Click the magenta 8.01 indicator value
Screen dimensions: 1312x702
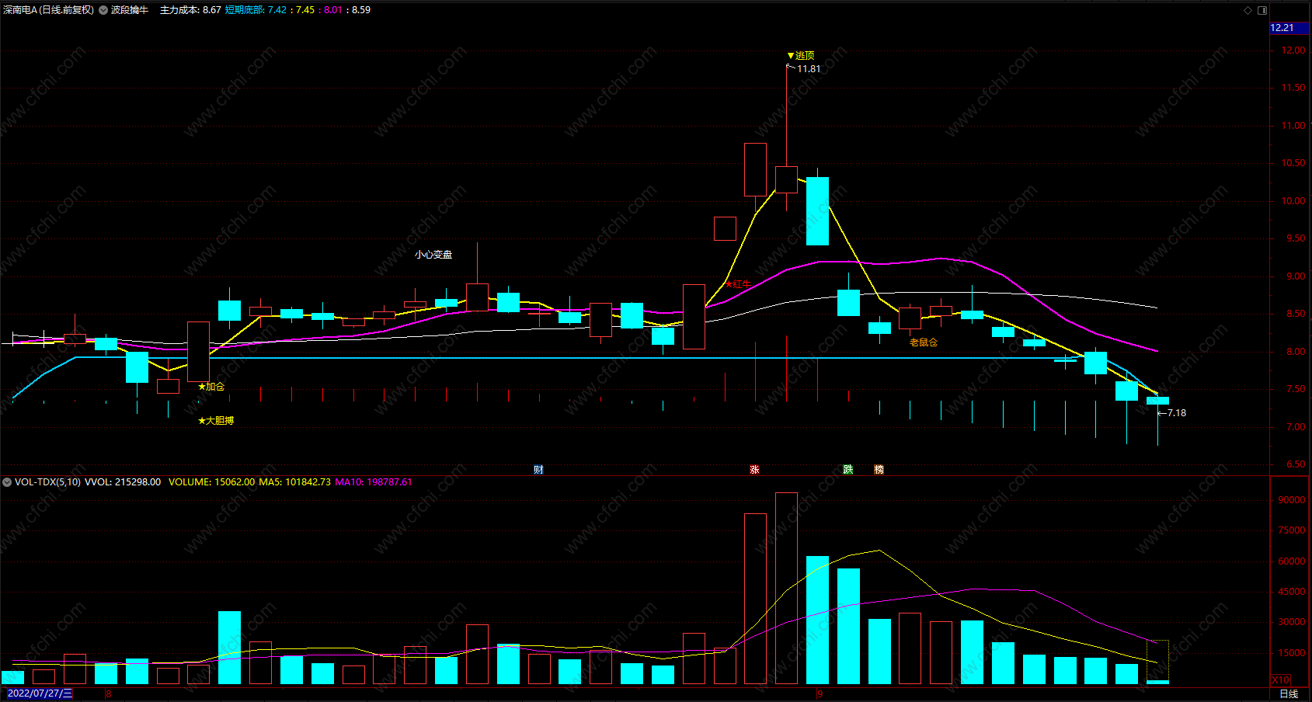coord(333,10)
